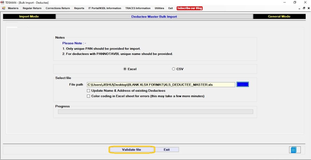Click the Please Note text
The height and width of the screenshot is (160, 311).
74,43
